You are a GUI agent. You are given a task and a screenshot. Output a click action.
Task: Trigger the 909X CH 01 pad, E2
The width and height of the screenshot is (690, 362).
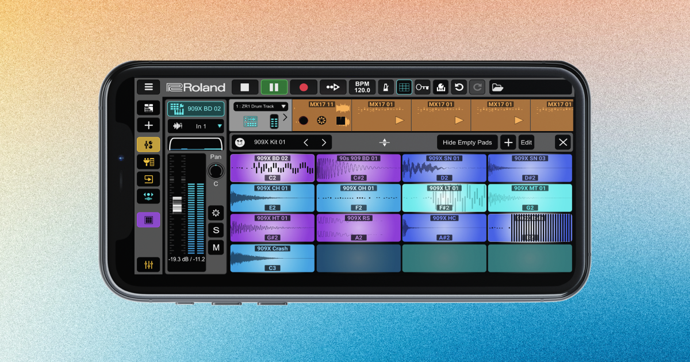273,198
